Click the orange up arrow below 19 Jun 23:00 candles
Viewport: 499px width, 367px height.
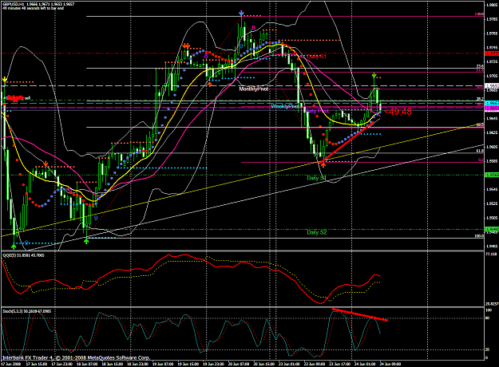(209, 84)
